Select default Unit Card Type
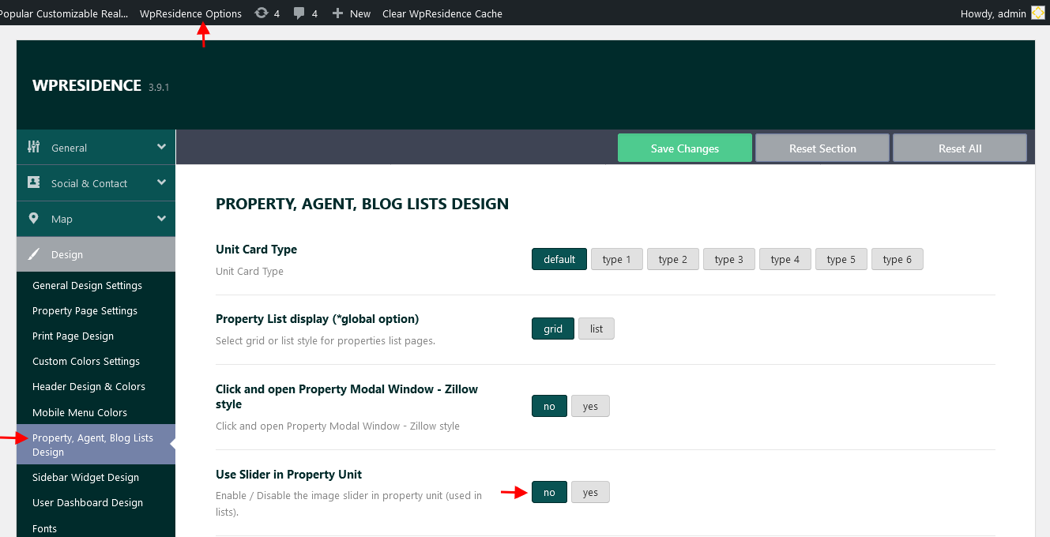The width and height of the screenshot is (1050, 537). [x=559, y=259]
